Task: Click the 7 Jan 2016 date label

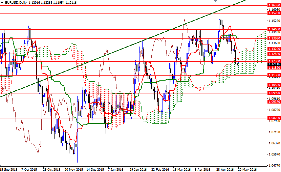Action: point(115,169)
